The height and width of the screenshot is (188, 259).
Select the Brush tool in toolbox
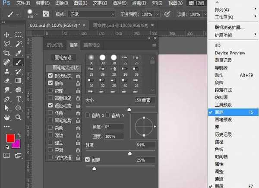[18, 62]
